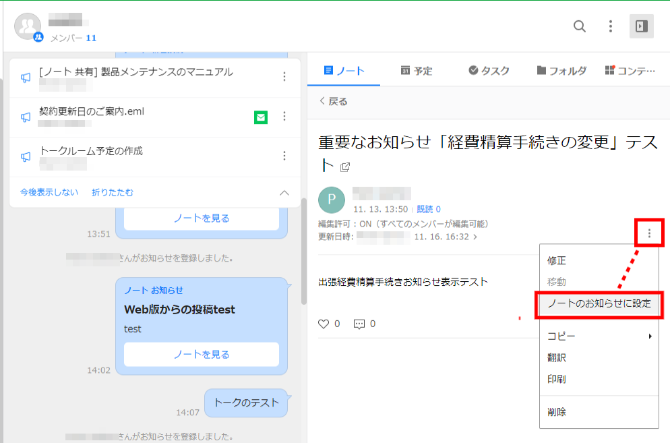Open note in new window icon
This screenshot has width=670, height=443.
pos(345,167)
